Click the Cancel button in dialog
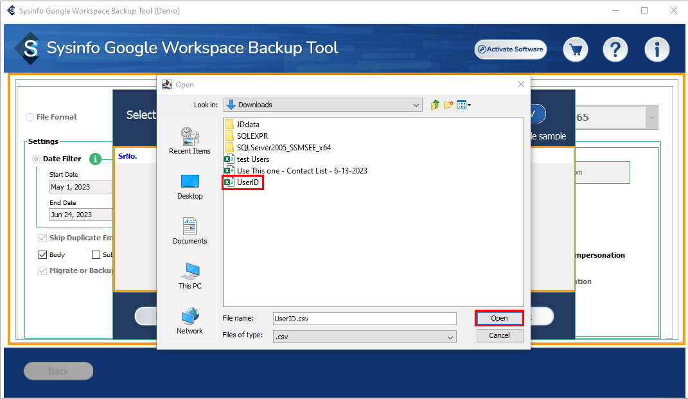 pos(499,335)
